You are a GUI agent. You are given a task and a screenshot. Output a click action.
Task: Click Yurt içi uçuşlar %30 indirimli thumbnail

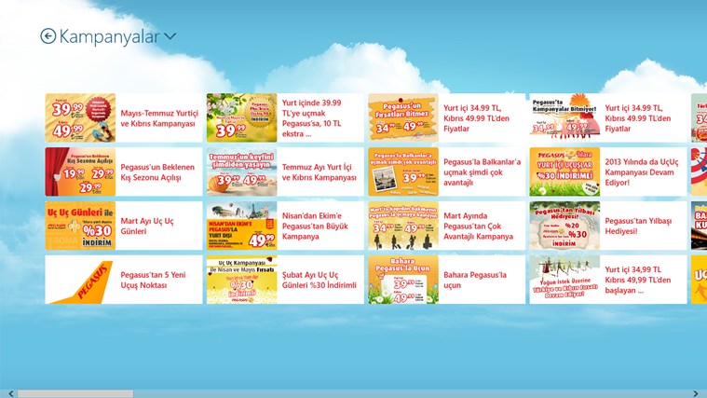click(x=564, y=172)
